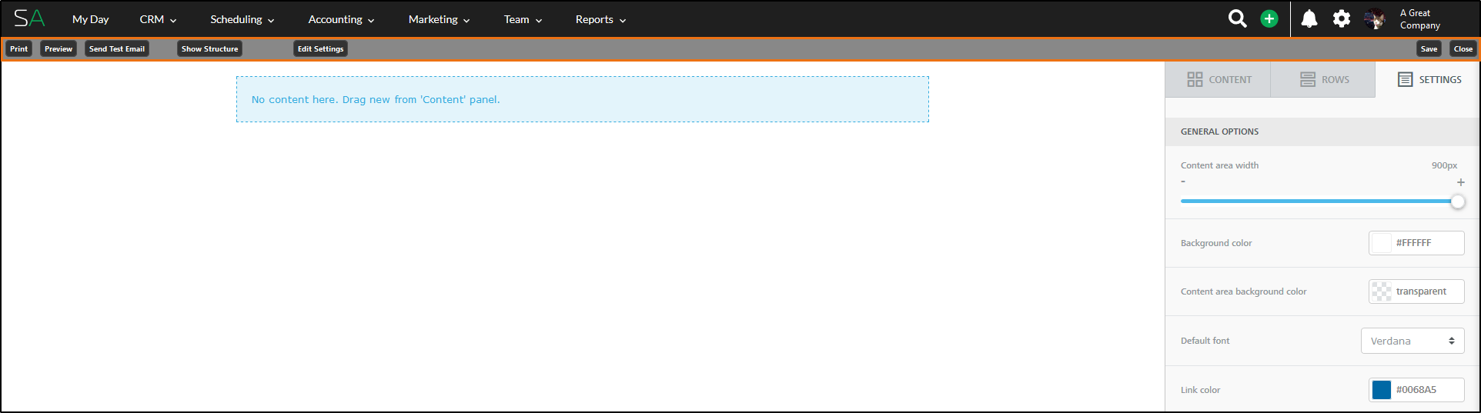Viewport: 1481px width, 413px height.
Task: Click the Print button
Action: point(19,48)
